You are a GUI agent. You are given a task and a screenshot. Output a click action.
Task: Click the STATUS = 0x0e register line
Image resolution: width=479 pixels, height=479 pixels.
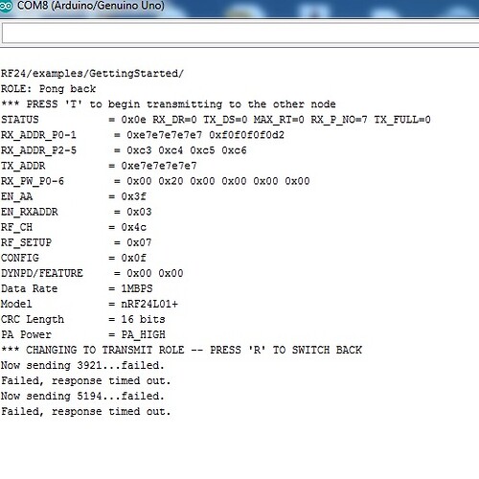point(216,120)
